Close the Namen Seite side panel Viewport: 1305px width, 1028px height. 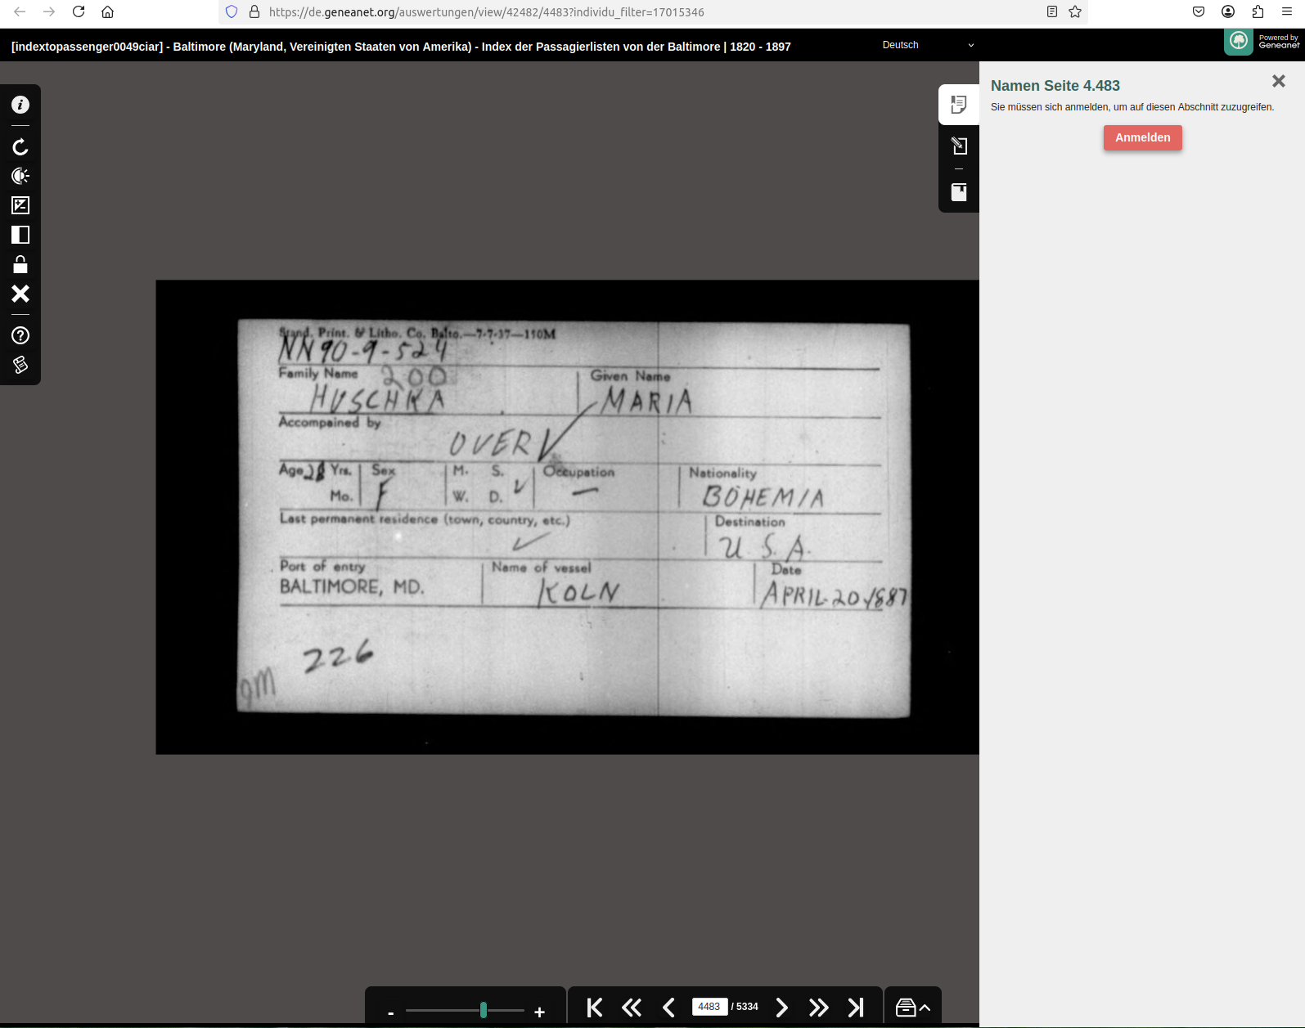[1278, 81]
